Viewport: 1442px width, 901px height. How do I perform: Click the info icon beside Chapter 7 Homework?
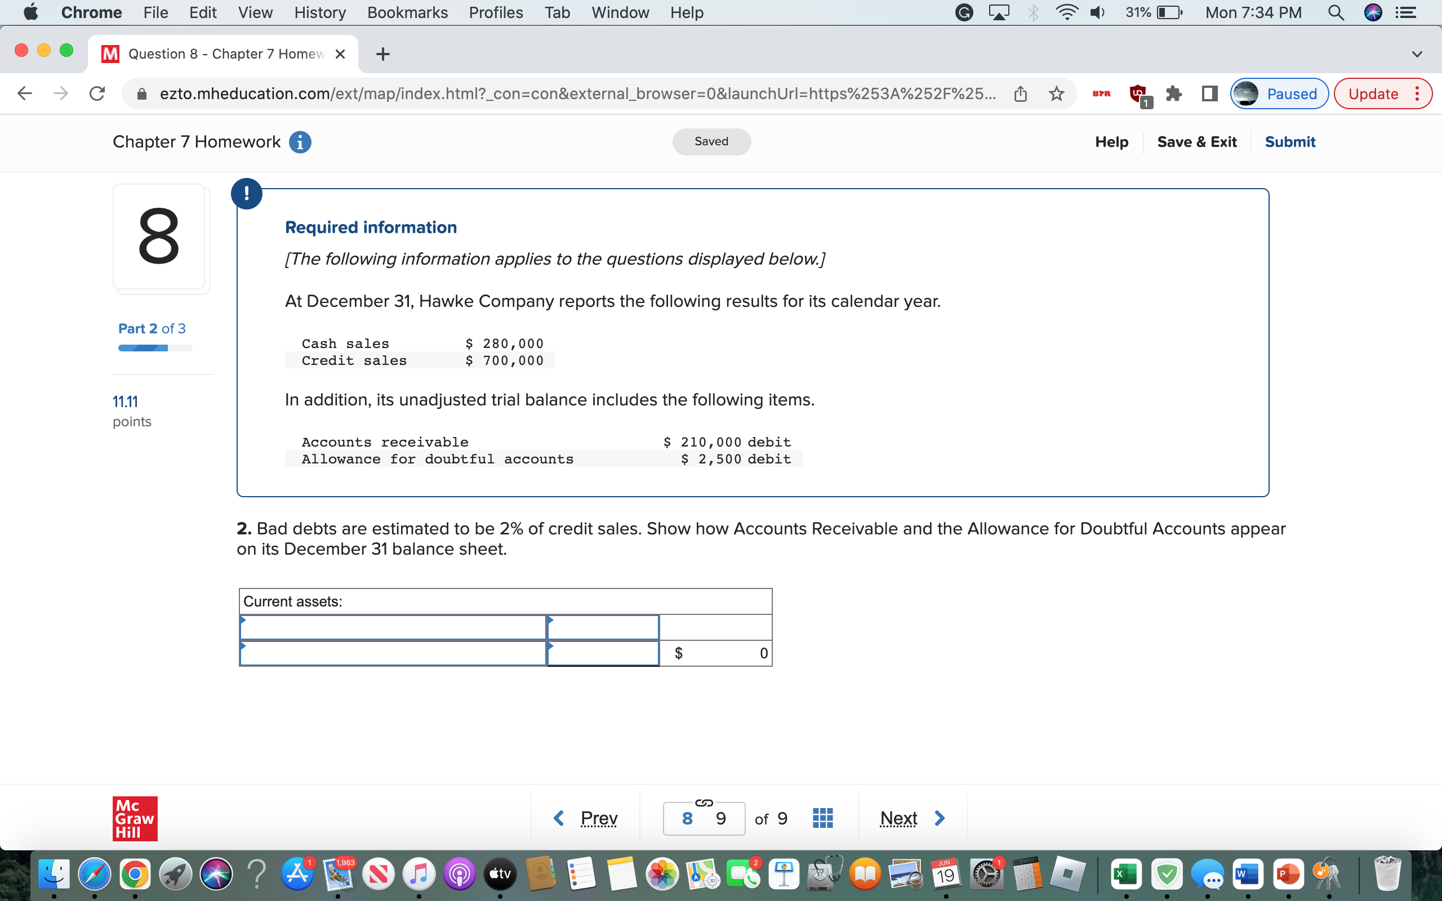coord(300,142)
